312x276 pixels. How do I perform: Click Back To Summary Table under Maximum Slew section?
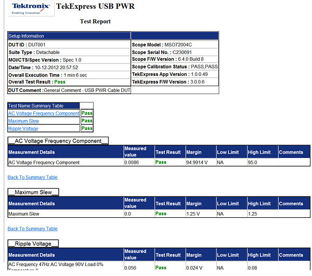(32, 229)
